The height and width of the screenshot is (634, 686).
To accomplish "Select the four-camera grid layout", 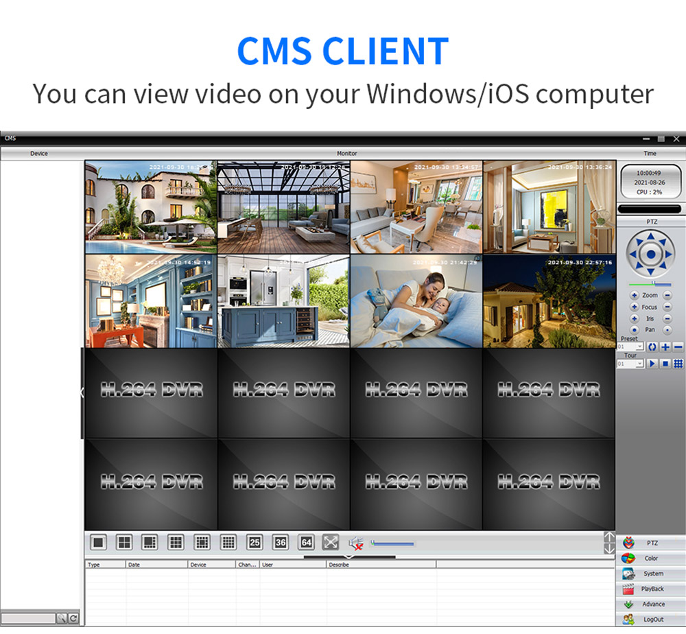I will point(124,542).
